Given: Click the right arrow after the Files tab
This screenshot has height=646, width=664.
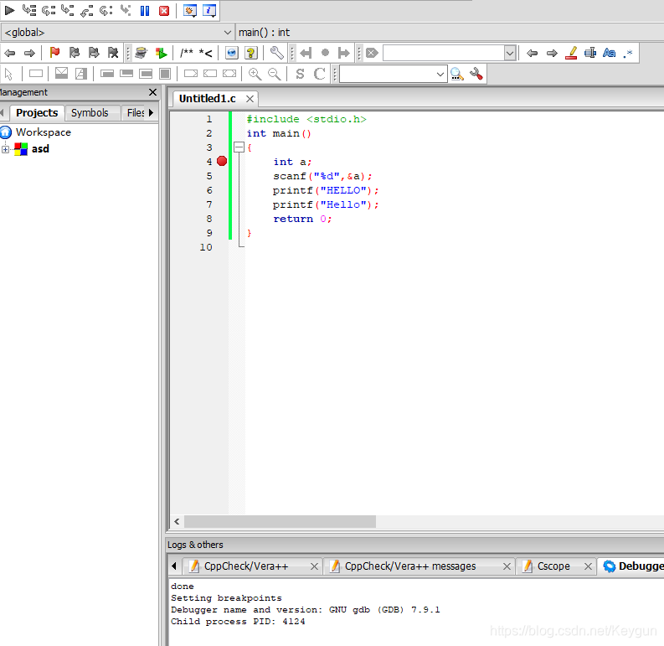Looking at the screenshot, I should coord(151,113).
